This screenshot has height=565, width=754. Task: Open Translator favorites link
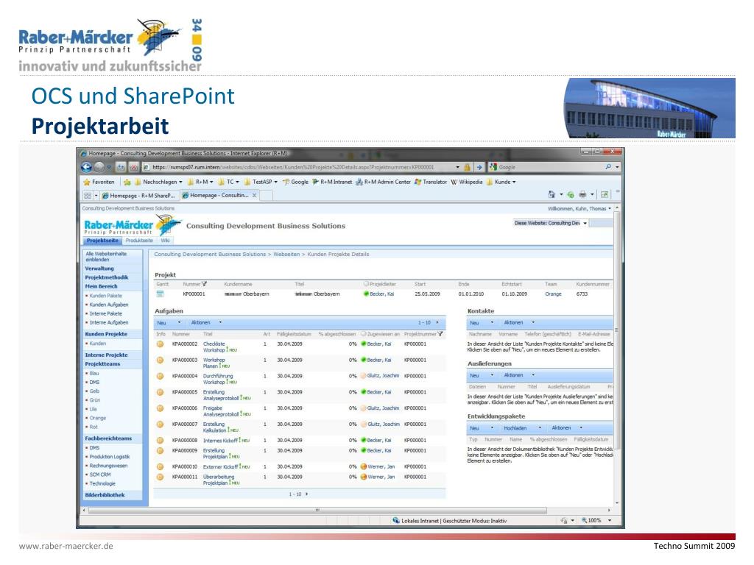[430, 182]
